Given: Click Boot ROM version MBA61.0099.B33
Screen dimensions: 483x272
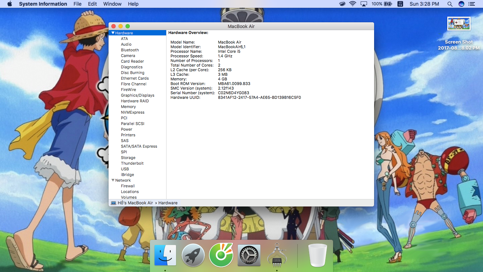Looking at the screenshot, I should click(234, 84).
